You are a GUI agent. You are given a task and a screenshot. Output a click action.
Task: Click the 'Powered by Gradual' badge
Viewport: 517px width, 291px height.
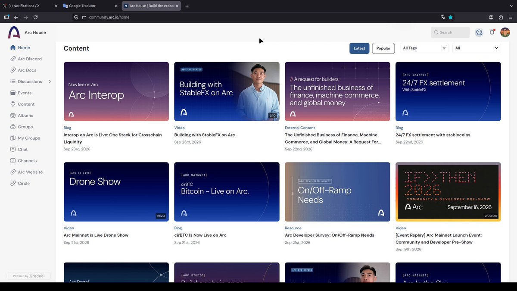[x=29, y=276]
